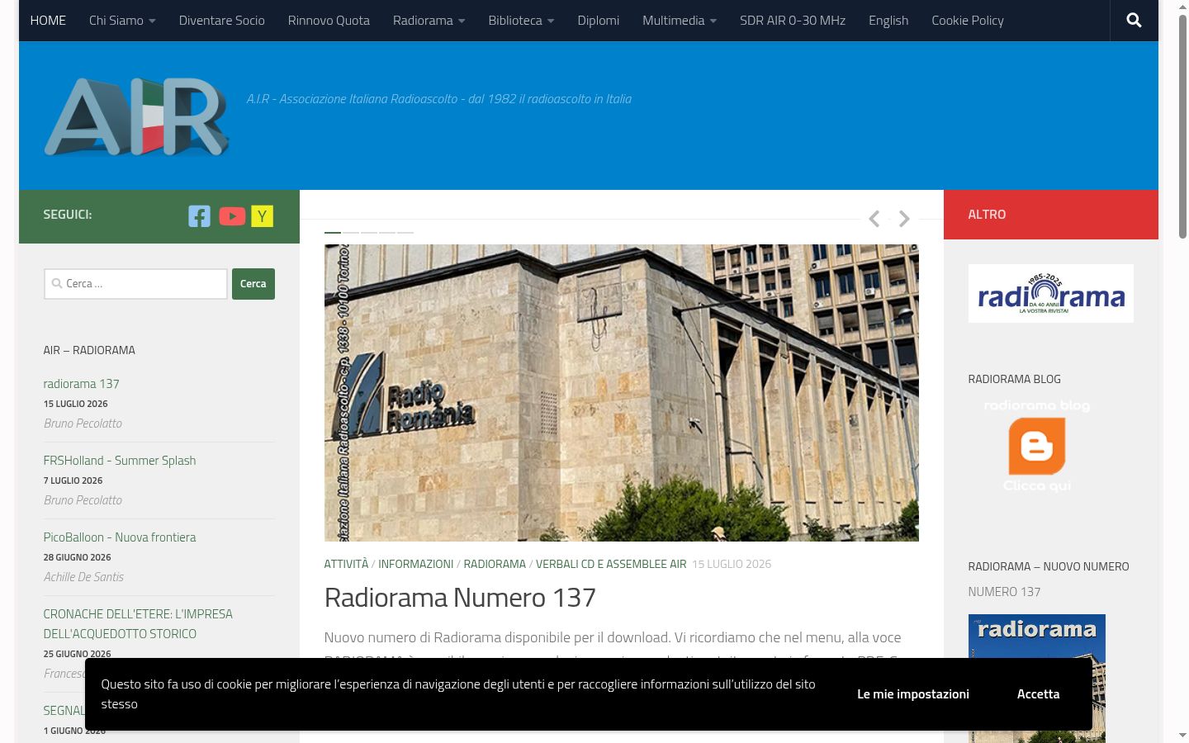Go to previous slide arrow
1189x743 pixels.
(x=874, y=219)
